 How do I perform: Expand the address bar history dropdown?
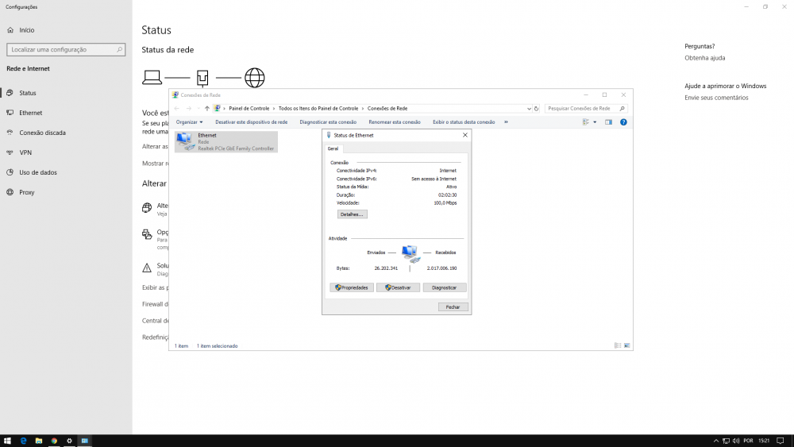528,108
